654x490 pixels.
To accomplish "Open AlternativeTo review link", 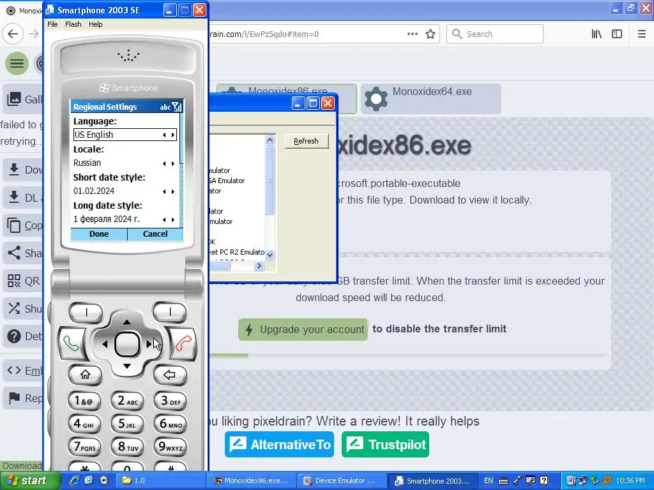I will tap(280, 445).
